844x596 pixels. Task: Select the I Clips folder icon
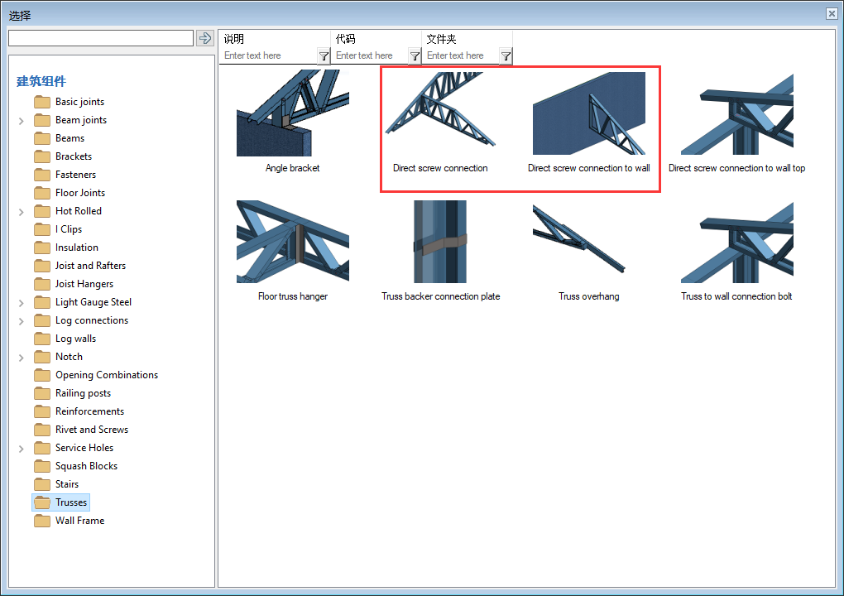pyautogui.click(x=42, y=229)
